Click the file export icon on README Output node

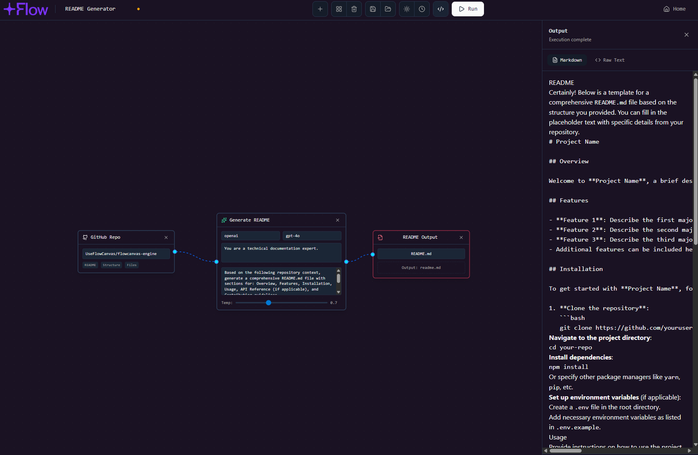click(x=380, y=237)
